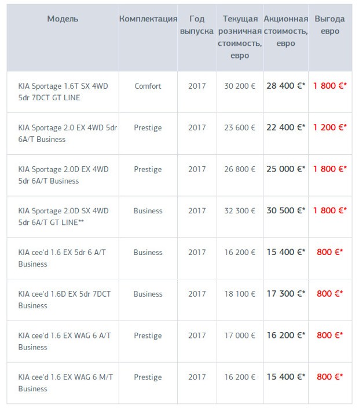Click the Комплектация column header
359x408 pixels.
coord(148,19)
